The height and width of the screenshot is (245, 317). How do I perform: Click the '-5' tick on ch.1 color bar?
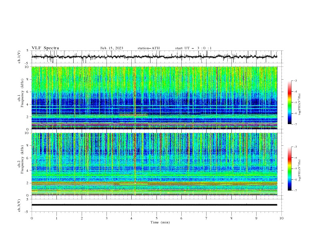(295, 102)
